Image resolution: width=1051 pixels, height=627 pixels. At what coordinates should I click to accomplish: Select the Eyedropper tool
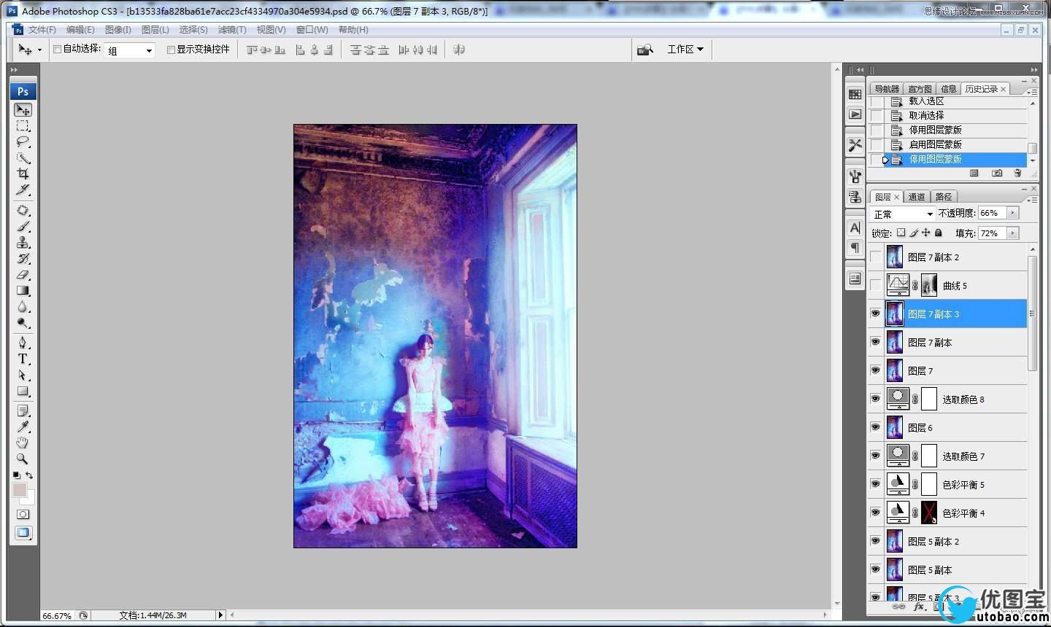click(x=23, y=427)
